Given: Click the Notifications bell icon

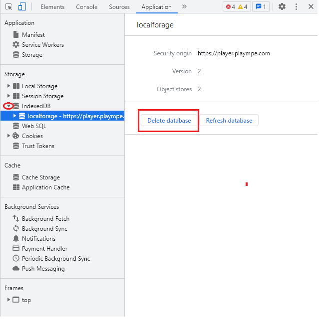Looking at the screenshot, I should coord(16,239).
